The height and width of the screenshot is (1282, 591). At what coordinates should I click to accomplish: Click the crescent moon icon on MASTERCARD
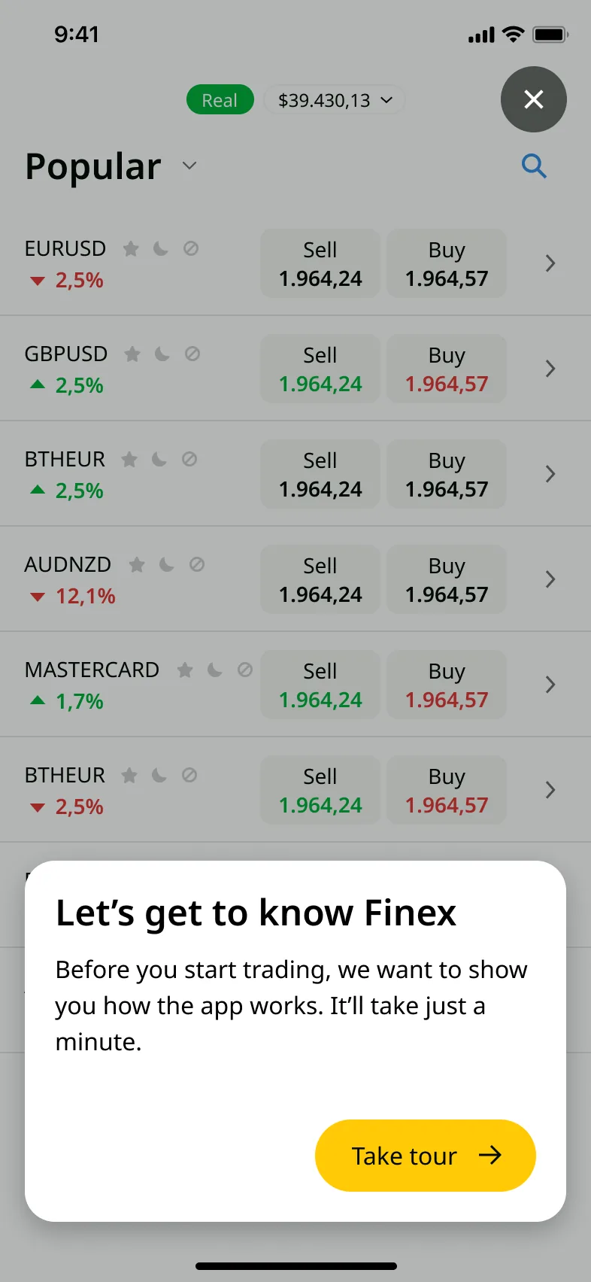point(215,670)
